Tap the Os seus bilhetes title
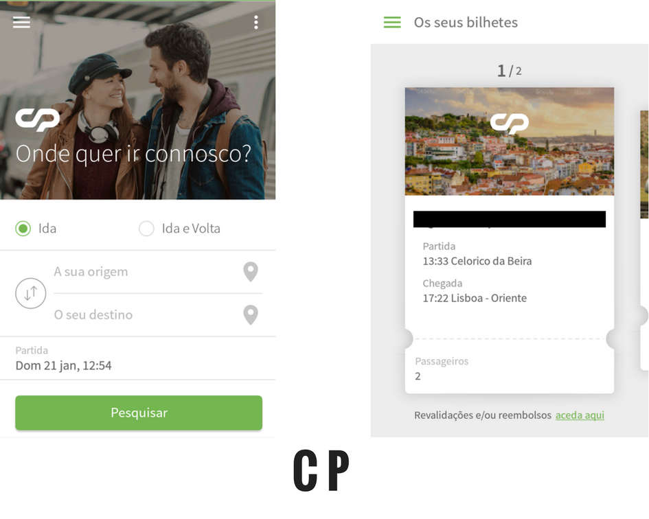This screenshot has height=519, width=649. click(x=466, y=23)
